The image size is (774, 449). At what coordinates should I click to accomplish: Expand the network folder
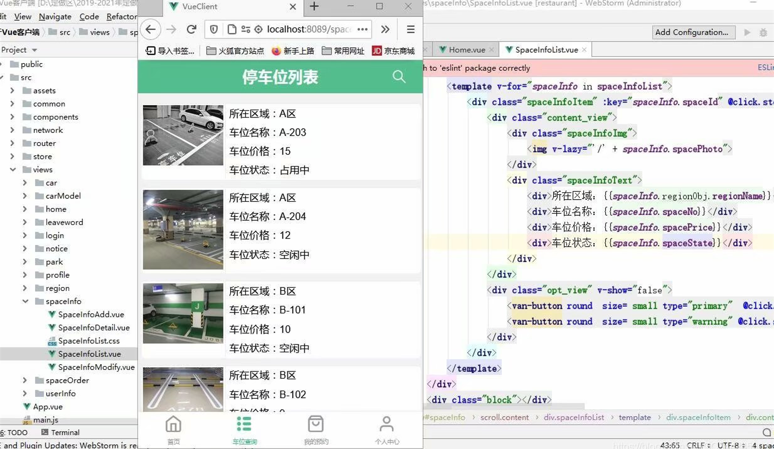[12, 130]
